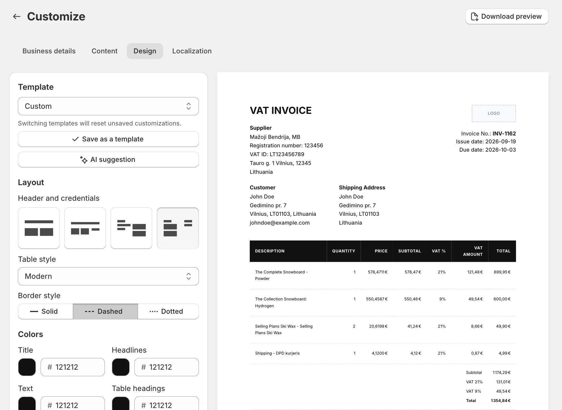The height and width of the screenshot is (410, 562).
Task: Click the Download preview button
Action: click(507, 16)
